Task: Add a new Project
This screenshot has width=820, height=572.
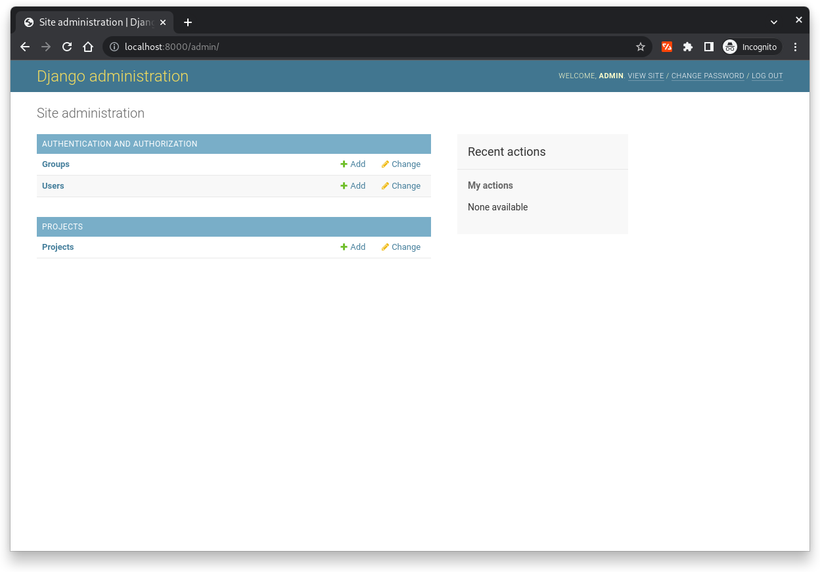Action: 353,247
